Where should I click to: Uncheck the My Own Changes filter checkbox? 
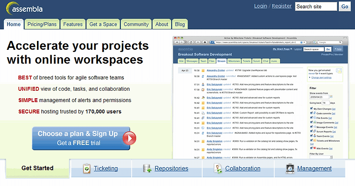pyautogui.click(x=311, y=108)
